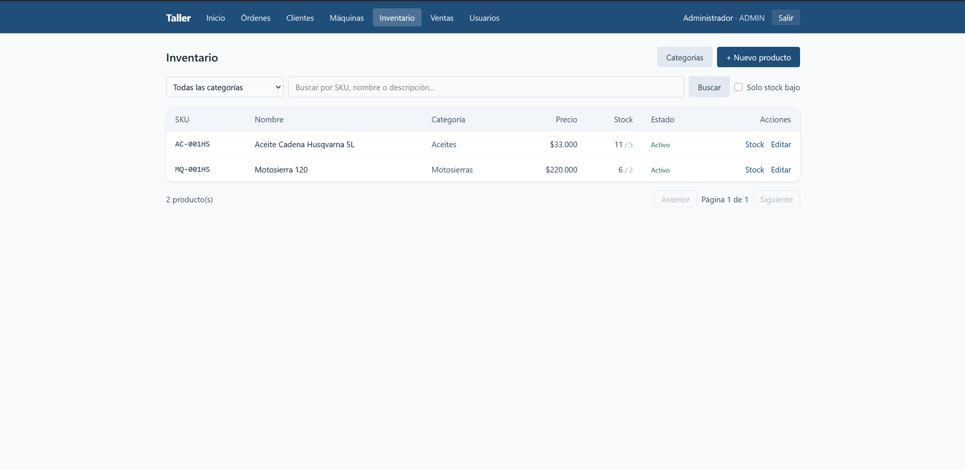Image resolution: width=965 pixels, height=470 pixels.
Task: Edit the Aceite Cadena Husqvarna 5L product
Action: point(781,145)
